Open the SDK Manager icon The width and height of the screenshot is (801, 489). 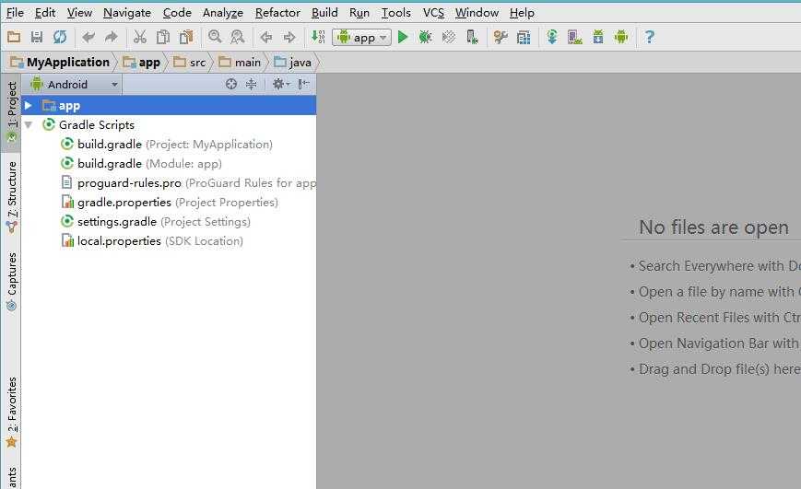click(597, 37)
